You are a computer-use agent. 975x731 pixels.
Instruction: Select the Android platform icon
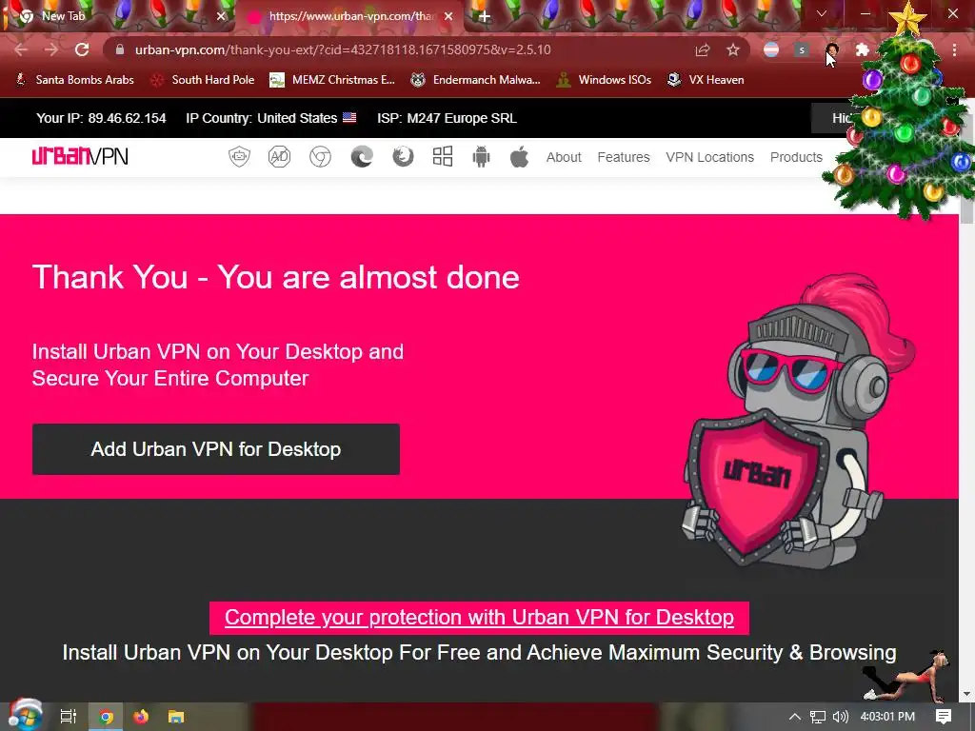pos(481,157)
